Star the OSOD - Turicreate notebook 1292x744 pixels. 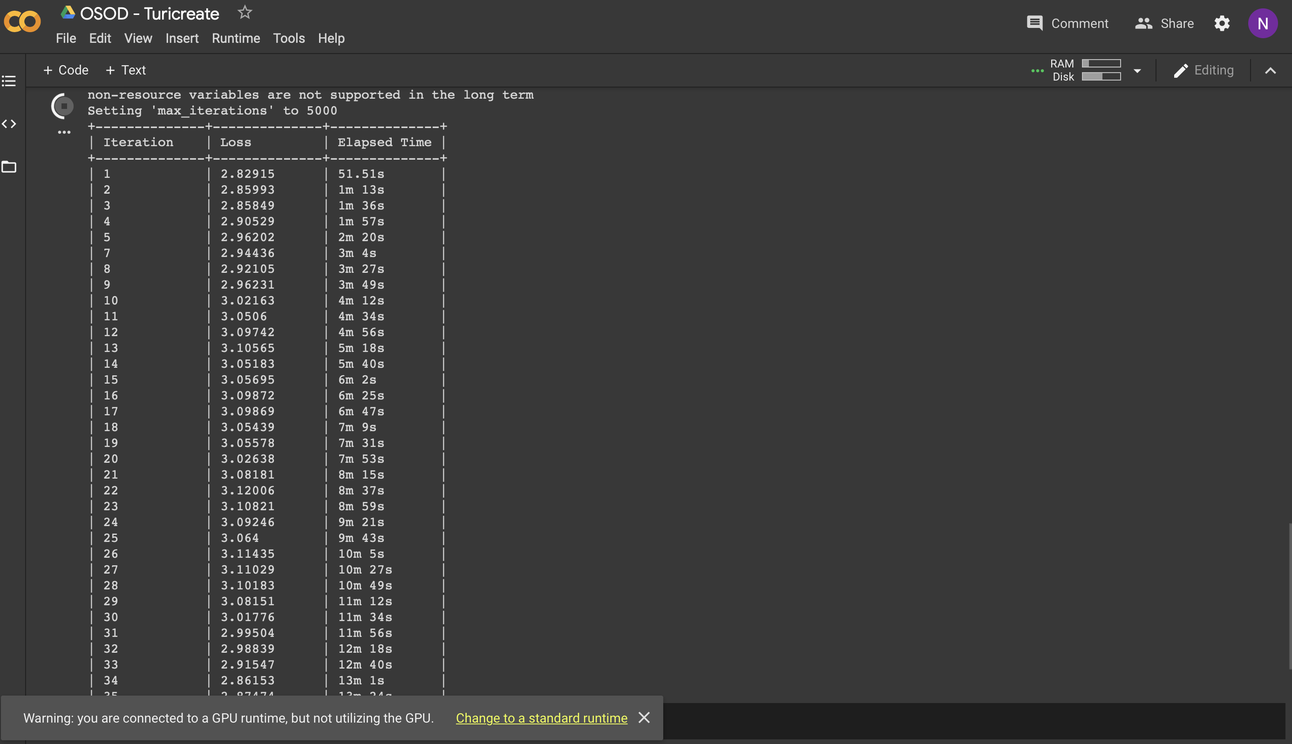click(245, 12)
